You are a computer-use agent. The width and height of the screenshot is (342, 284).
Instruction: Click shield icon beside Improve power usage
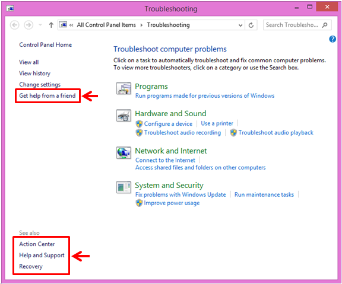139,203
